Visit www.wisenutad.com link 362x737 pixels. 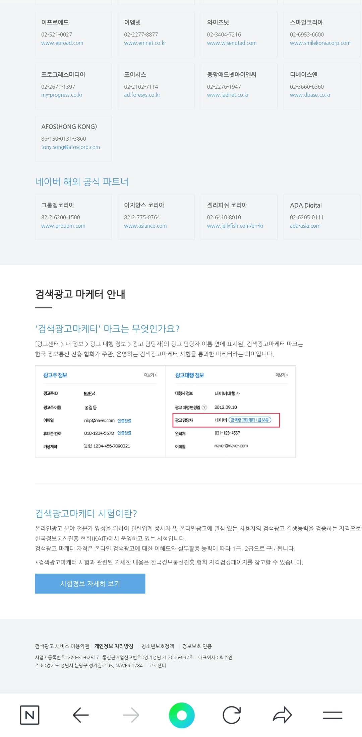click(232, 43)
